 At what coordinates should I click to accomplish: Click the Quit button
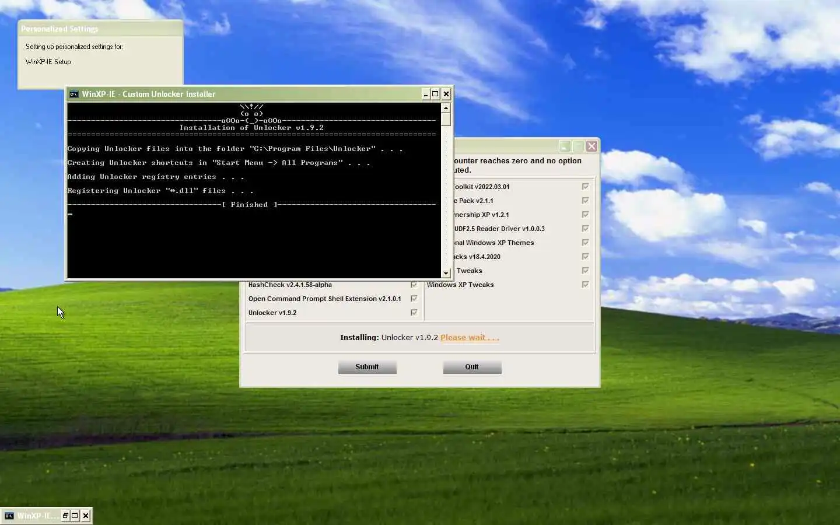[473, 367]
